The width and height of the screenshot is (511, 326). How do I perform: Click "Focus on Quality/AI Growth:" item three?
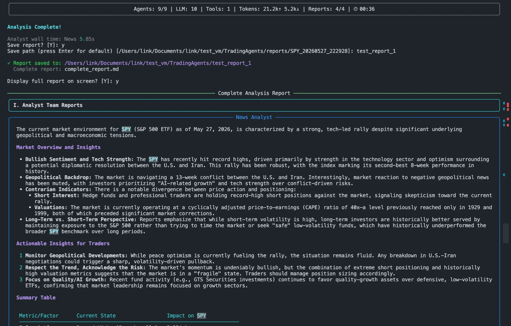[66, 280]
